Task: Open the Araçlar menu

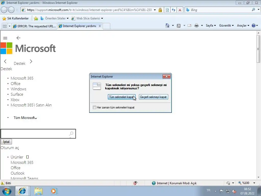Action: click(x=243, y=26)
